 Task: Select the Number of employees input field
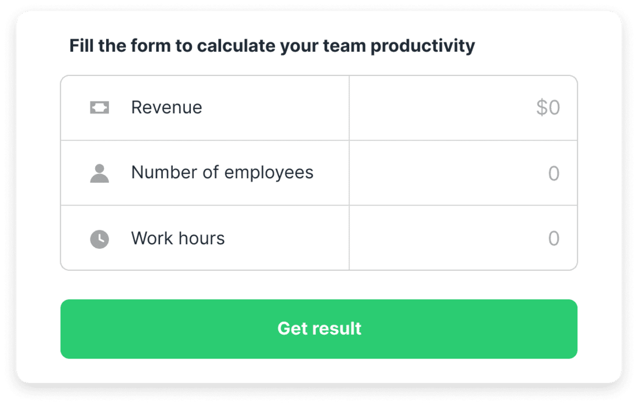pyautogui.click(x=464, y=172)
